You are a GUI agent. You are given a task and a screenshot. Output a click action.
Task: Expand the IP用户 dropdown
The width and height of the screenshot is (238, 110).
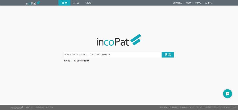click(189, 3)
